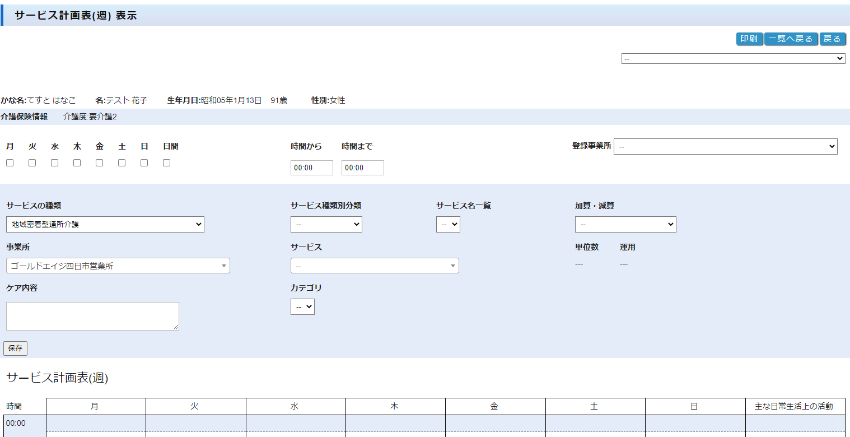The image size is (850, 437).
Task: Open the 登録事業所 dropdown
Action: tap(725, 146)
